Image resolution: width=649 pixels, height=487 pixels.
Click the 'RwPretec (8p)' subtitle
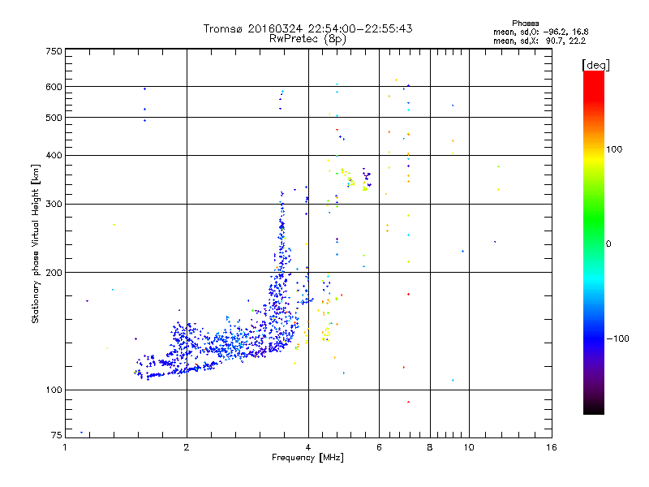307,39
